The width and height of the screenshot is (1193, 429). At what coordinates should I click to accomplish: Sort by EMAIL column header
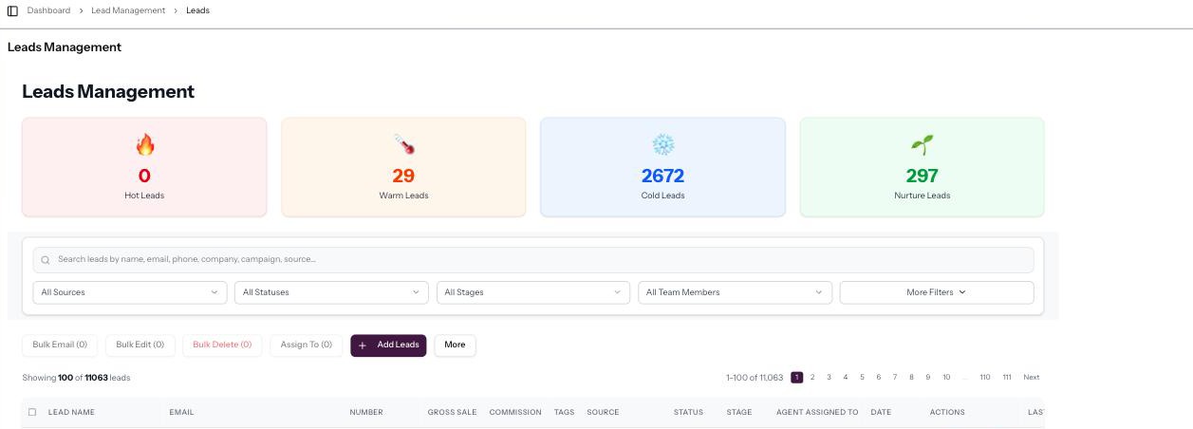click(x=181, y=412)
